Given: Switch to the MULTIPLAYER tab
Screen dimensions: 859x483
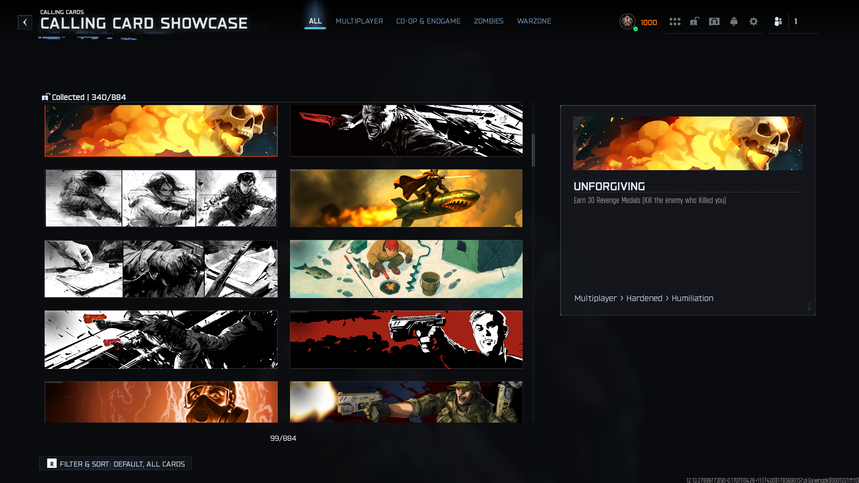Looking at the screenshot, I should click(x=359, y=21).
